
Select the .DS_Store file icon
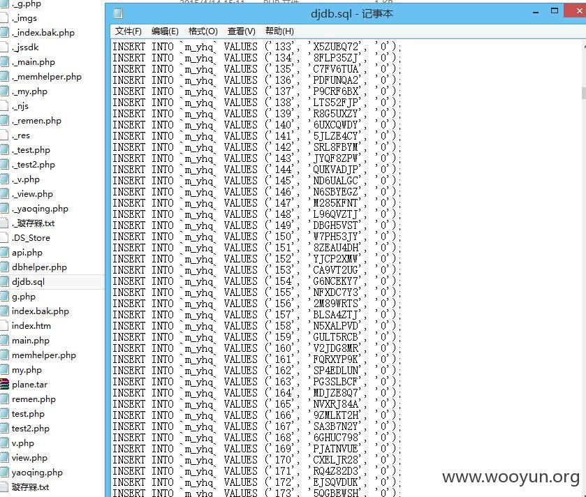3,237
